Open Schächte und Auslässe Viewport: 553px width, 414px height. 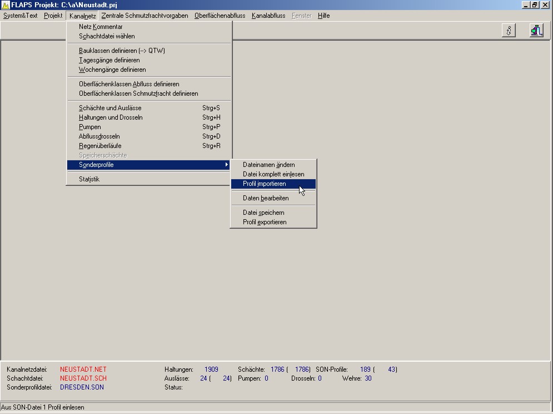tap(149, 108)
